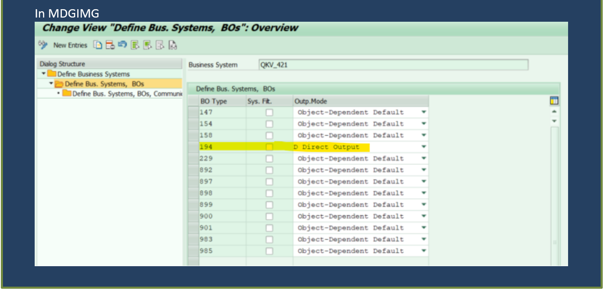604x290 pixels.
Task: Tick Sys. Filt. checkbox for BO Type 897
Action: [269, 182]
